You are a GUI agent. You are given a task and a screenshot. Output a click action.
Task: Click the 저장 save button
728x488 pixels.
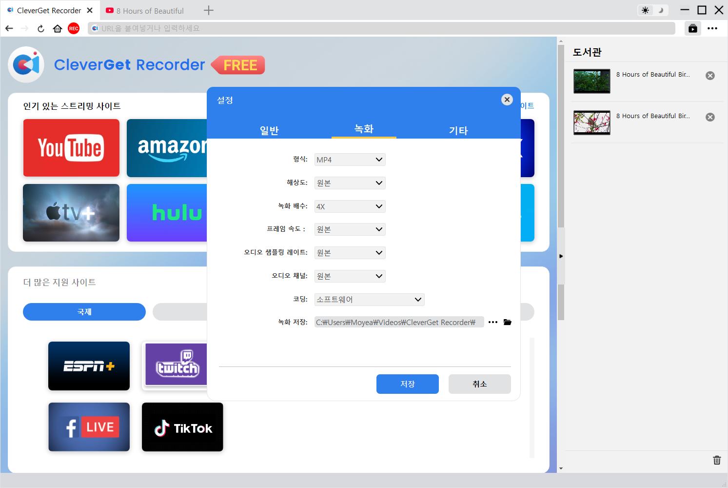coord(408,384)
